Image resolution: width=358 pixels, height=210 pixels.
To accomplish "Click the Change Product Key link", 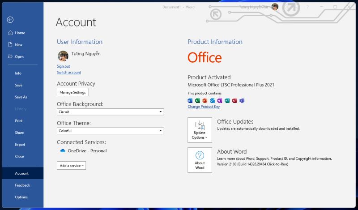I will [204, 107].
